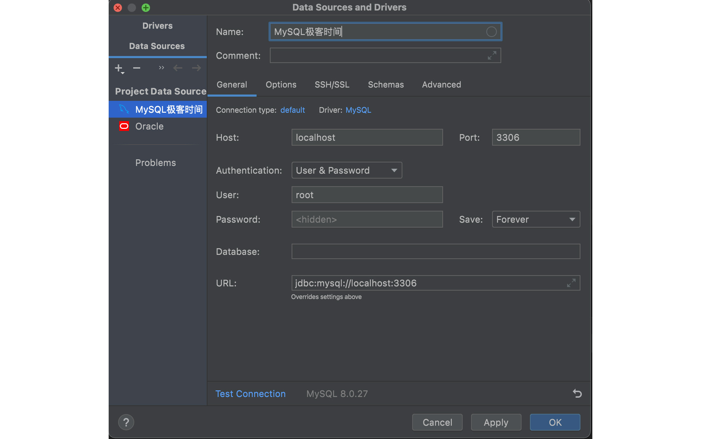
Task: Click the color circle in Name field
Action: (491, 32)
